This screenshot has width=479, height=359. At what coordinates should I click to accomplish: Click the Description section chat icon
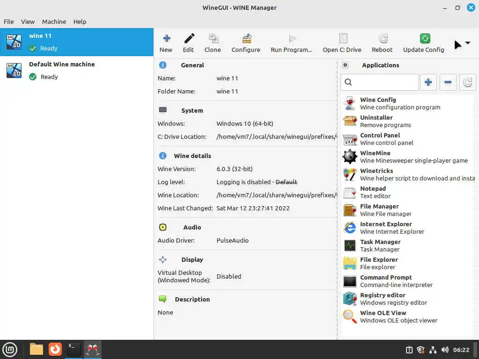coord(162,299)
